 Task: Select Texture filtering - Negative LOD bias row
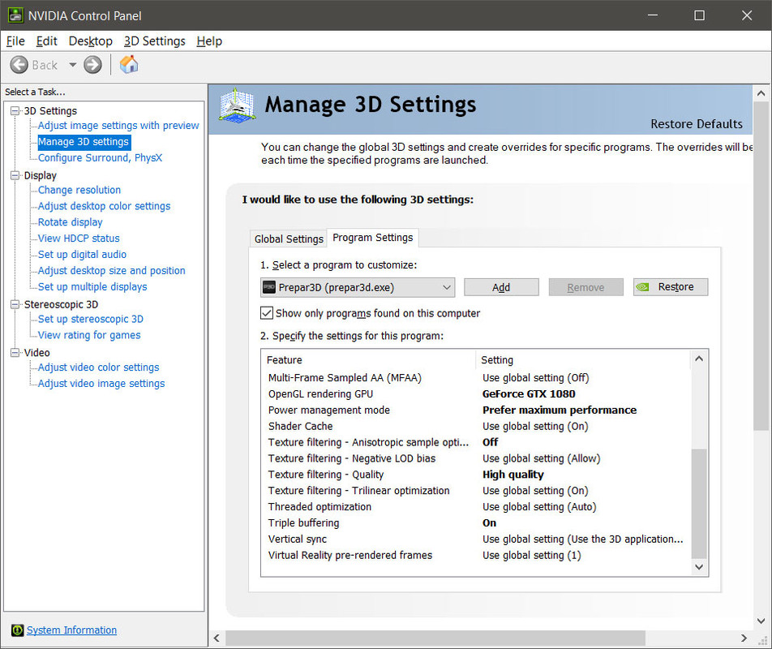pos(475,458)
